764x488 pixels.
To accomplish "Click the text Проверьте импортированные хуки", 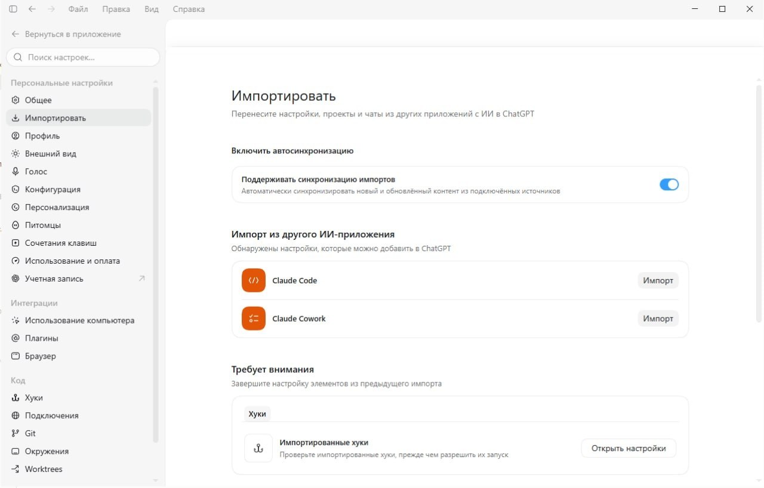I will coord(394,455).
